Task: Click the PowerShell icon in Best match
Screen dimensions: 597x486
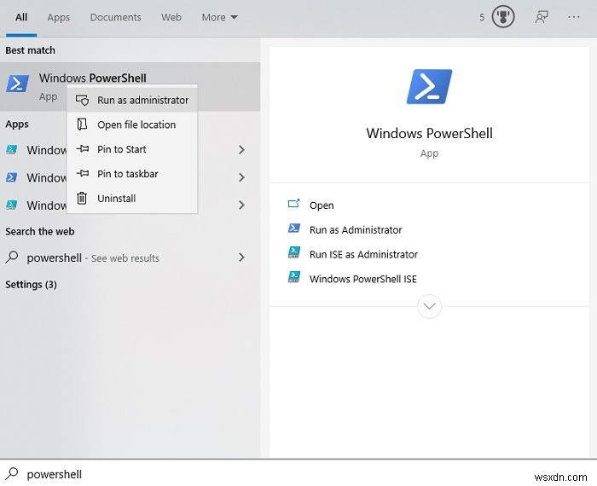Action: point(18,84)
